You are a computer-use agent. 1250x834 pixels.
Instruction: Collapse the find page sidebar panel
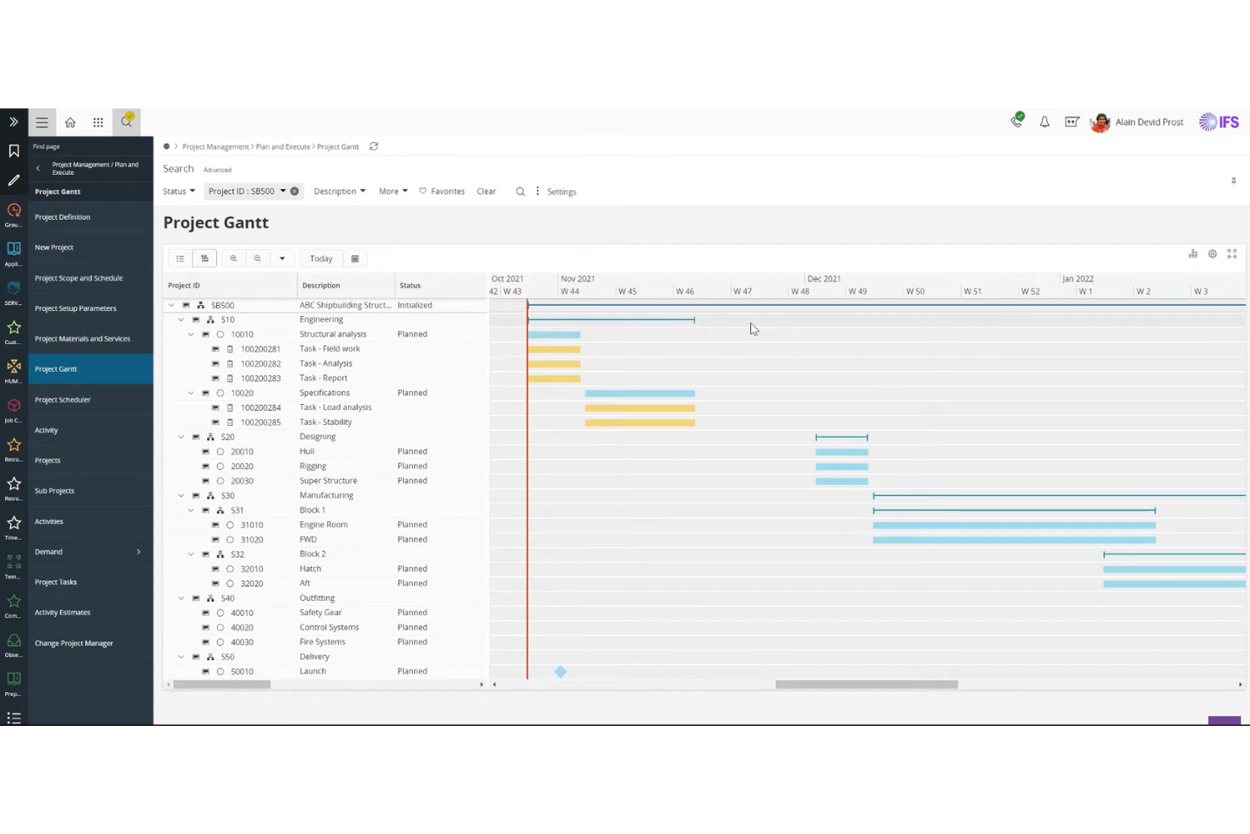38,167
